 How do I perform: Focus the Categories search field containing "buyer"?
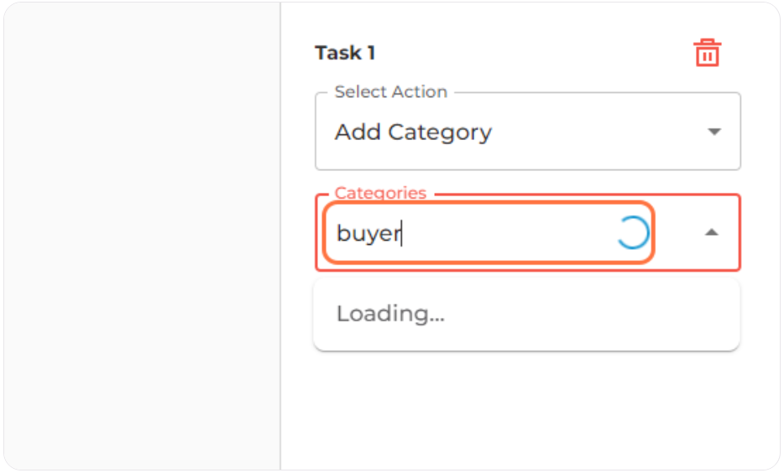(489, 233)
